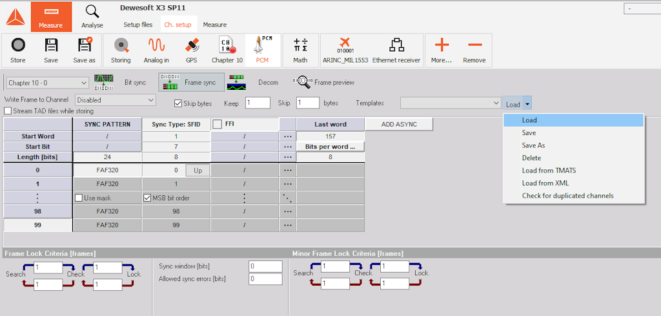Enable Stream TAD files while storing
The height and width of the screenshot is (316, 661).
pos(8,111)
